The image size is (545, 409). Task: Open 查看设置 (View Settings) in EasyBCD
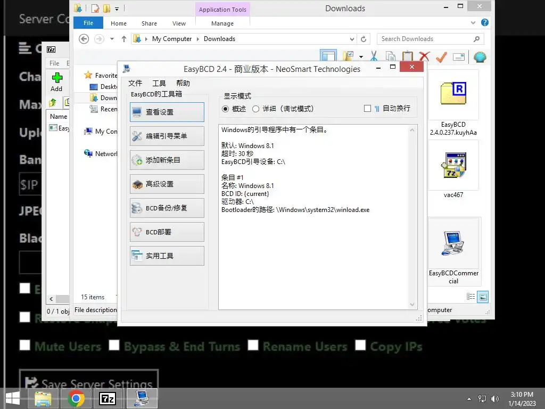[x=167, y=112]
